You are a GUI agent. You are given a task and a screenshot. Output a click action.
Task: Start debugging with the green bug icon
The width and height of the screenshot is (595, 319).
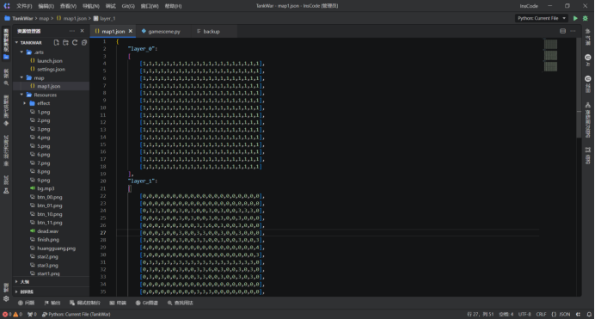586,18
